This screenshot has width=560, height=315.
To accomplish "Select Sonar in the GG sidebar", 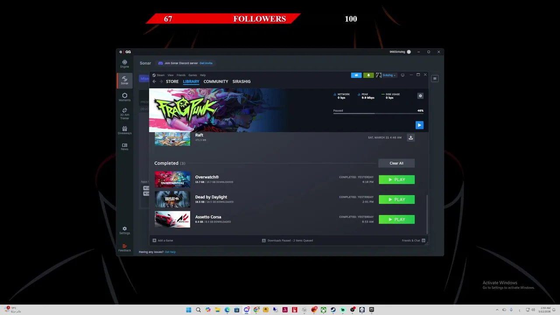I will [125, 80].
